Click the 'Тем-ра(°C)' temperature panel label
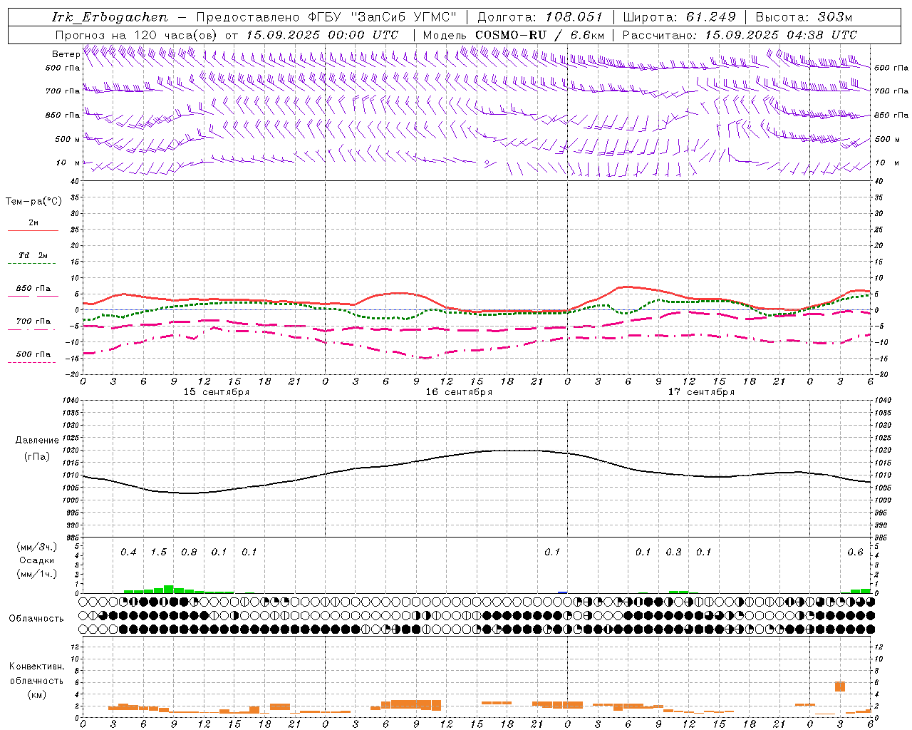The height and width of the screenshot is (730, 912). (33, 202)
